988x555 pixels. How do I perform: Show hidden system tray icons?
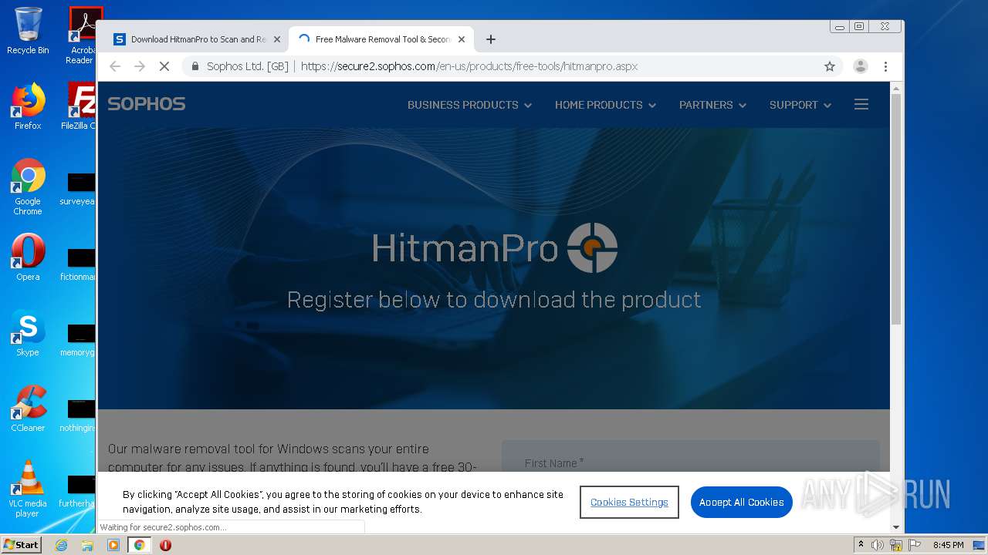coord(861,545)
